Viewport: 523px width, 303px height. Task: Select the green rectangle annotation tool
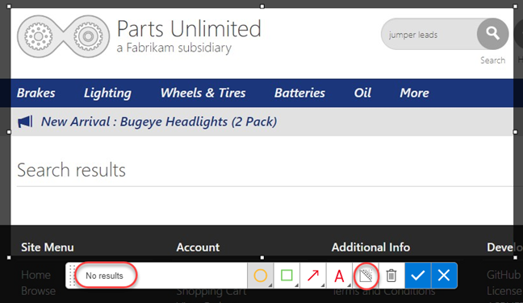click(287, 276)
